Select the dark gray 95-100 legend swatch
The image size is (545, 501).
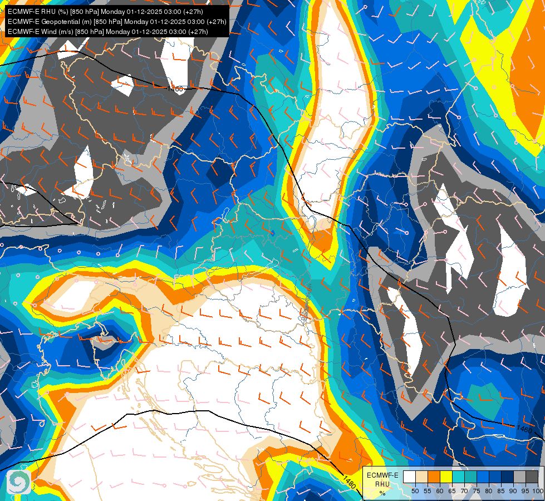click(532, 477)
